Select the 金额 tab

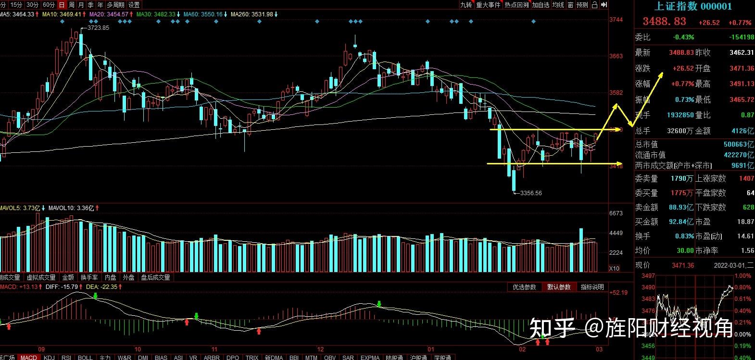tap(68, 277)
